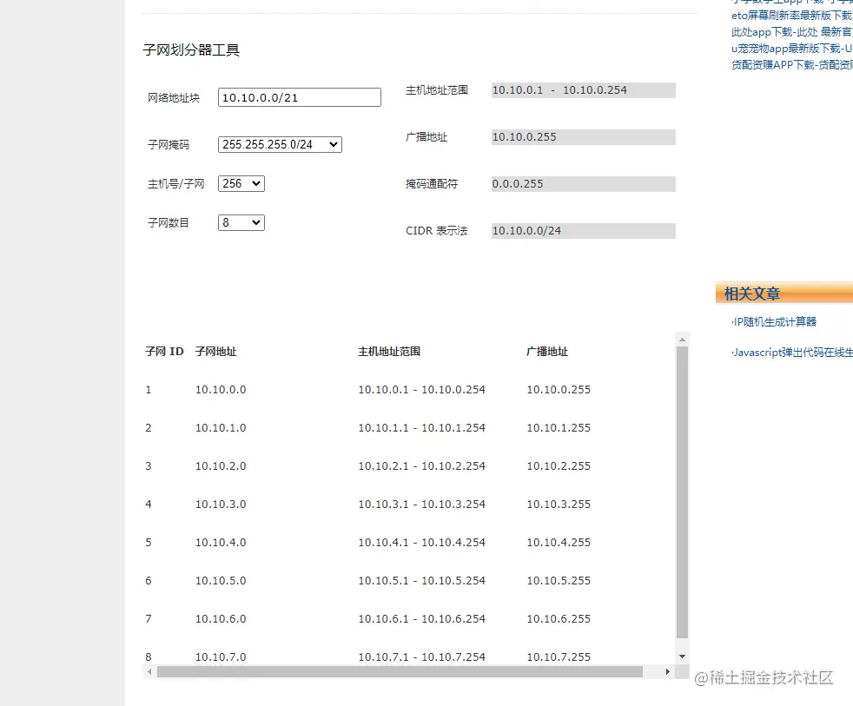Image resolution: width=853 pixels, height=706 pixels.
Task: Click broadcast address 10.10.4.255
Action: pyautogui.click(x=559, y=542)
